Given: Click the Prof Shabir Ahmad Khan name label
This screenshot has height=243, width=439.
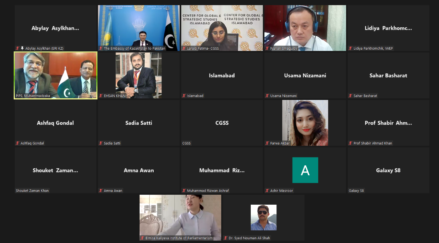Looking at the screenshot, I should [373, 143].
